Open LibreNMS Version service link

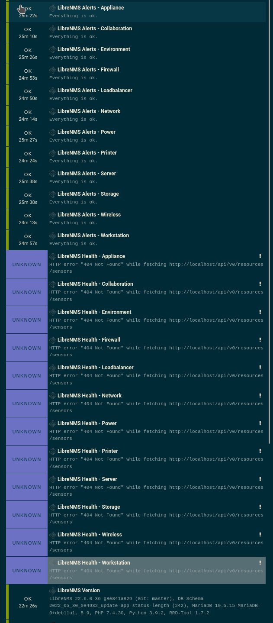pos(79,591)
